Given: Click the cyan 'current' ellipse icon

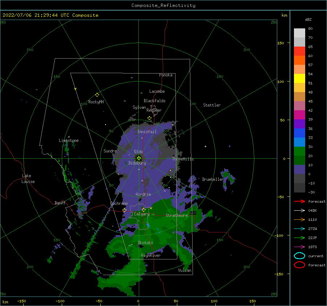Looking at the screenshot, I should 299,256.
